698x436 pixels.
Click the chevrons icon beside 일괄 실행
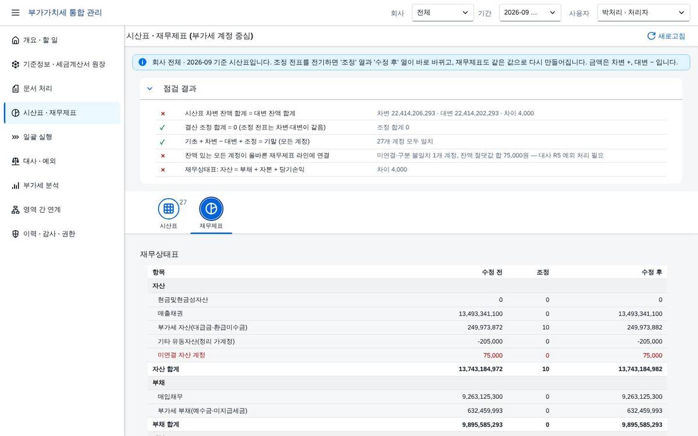click(15, 137)
